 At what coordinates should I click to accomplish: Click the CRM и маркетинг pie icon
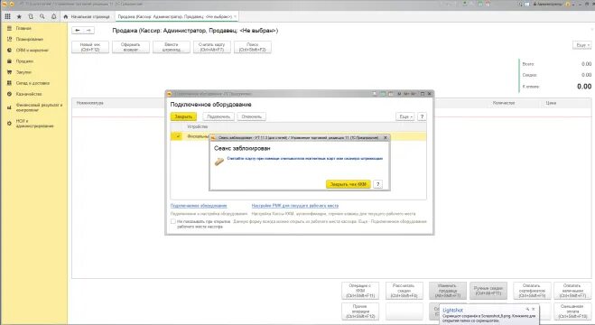(x=10, y=50)
